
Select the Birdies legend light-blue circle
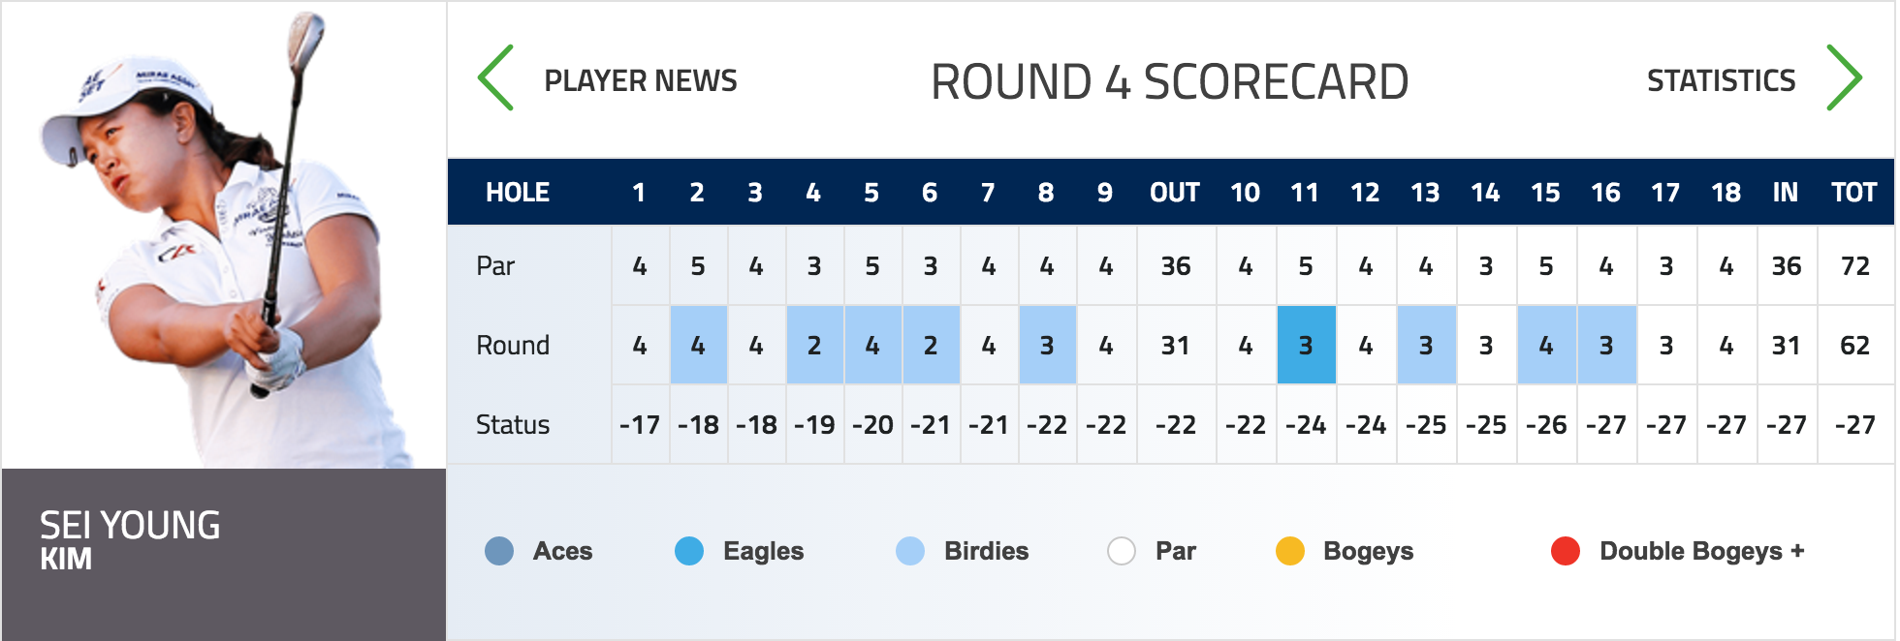(910, 551)
